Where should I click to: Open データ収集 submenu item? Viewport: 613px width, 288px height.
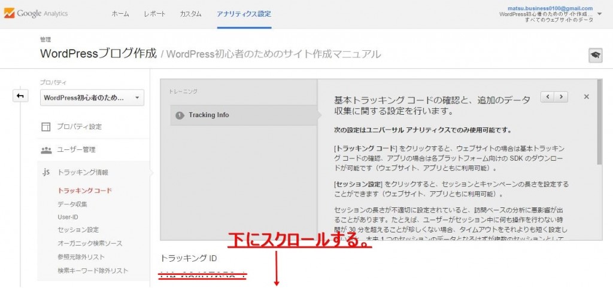(x=72, y=204)
